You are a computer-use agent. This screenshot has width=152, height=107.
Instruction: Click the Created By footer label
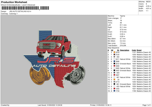pyautogui.click(x=5, y=105)
